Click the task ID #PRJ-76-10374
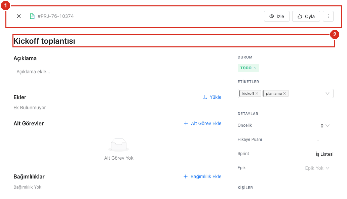The height and width of the screenshot is (199, 347). click(x=55, y=16)
